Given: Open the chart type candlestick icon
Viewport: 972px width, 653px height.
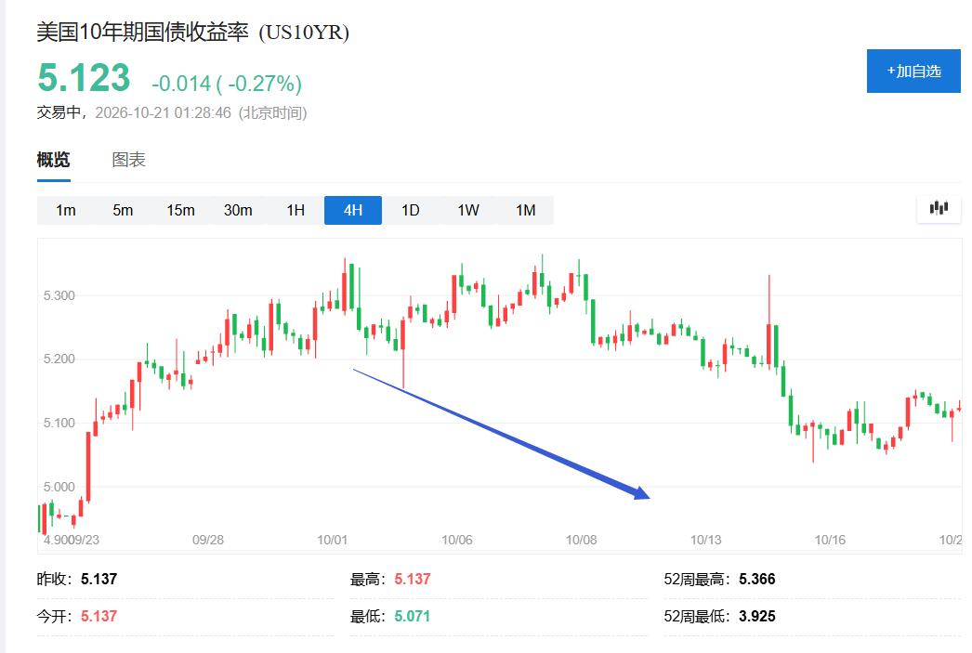Looking at the screenshot, I should click(x=939, y=209).
